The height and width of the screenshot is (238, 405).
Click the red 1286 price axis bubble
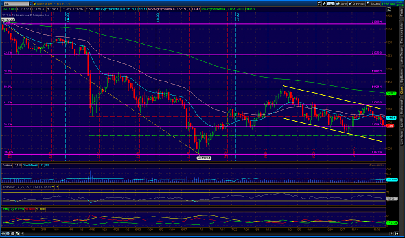(390, 126)
